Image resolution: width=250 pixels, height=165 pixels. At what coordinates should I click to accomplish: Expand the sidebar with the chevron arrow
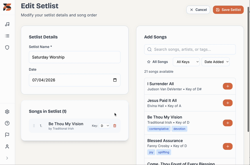click(7, 158)
